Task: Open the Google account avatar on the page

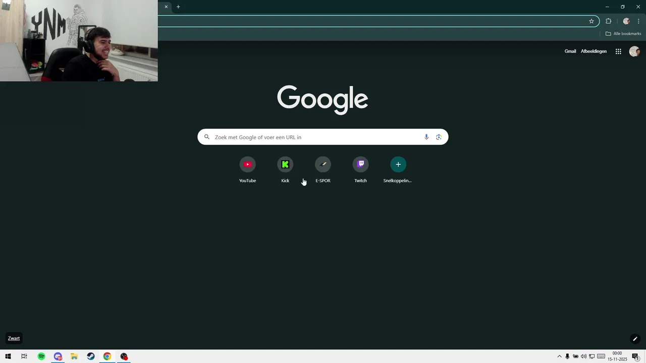Action: (634, 51)
